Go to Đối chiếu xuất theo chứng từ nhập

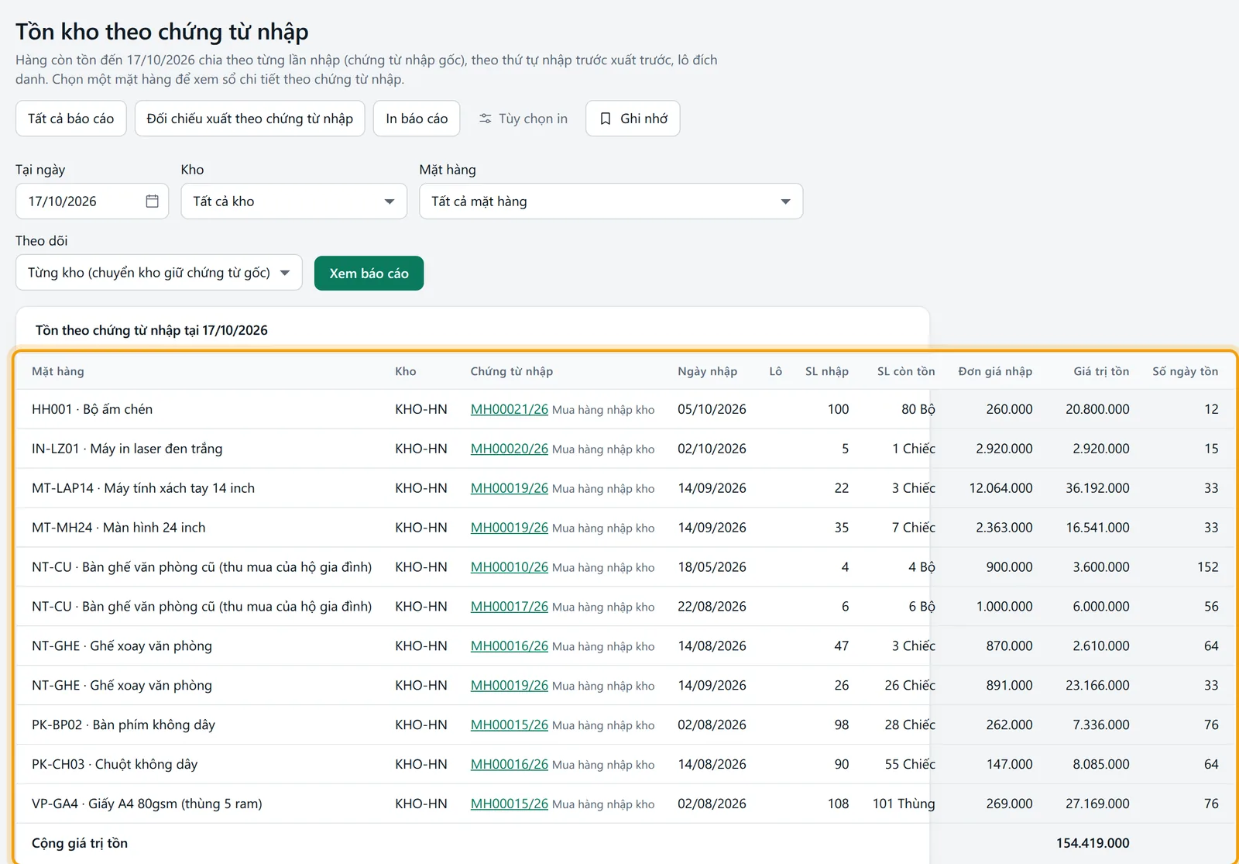coord(249,119)
